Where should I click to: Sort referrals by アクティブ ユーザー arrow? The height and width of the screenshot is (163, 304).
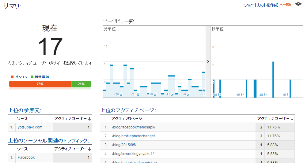pos(89,119)
